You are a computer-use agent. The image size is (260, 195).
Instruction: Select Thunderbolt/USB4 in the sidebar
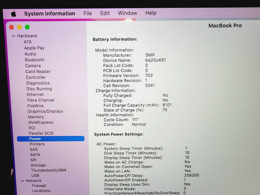(48, 170)
